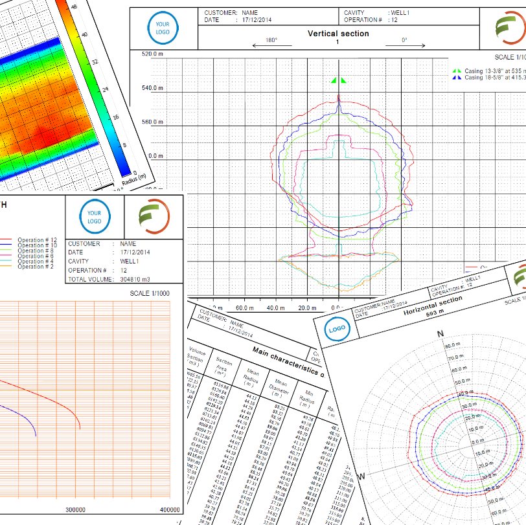
Task: Click date 17/12/2014 in Vertical section header
Action: 257,20
